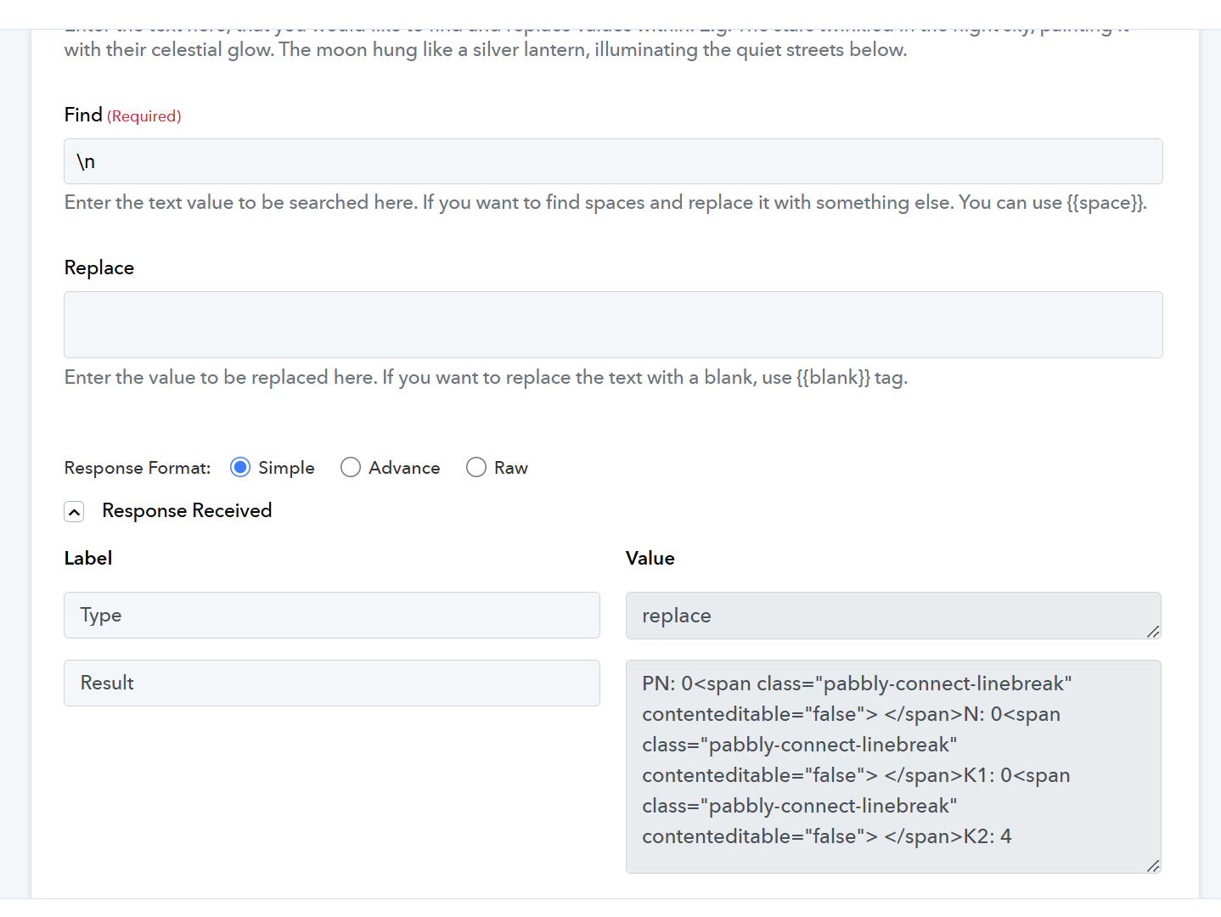
Task: Click the {{space}} hint text under Find
Action: [x=1105, y=202]
